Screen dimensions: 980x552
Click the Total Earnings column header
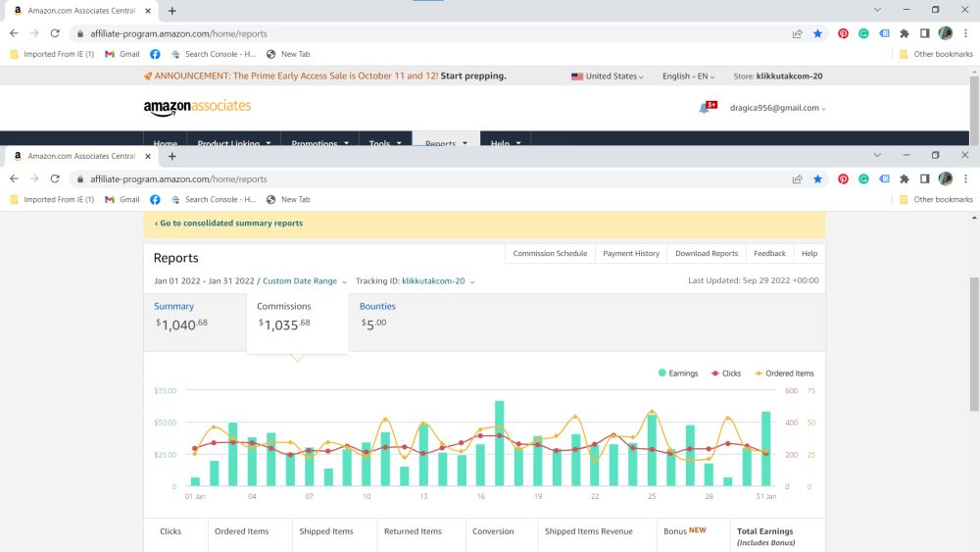click(765, 536)
